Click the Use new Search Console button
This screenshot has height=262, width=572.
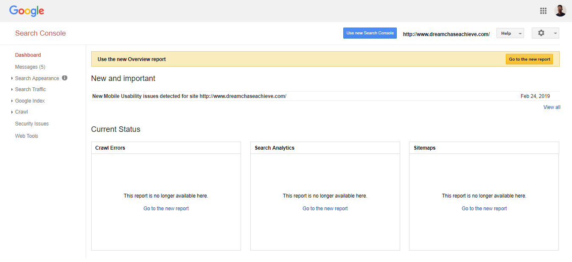tap(370, 33)
